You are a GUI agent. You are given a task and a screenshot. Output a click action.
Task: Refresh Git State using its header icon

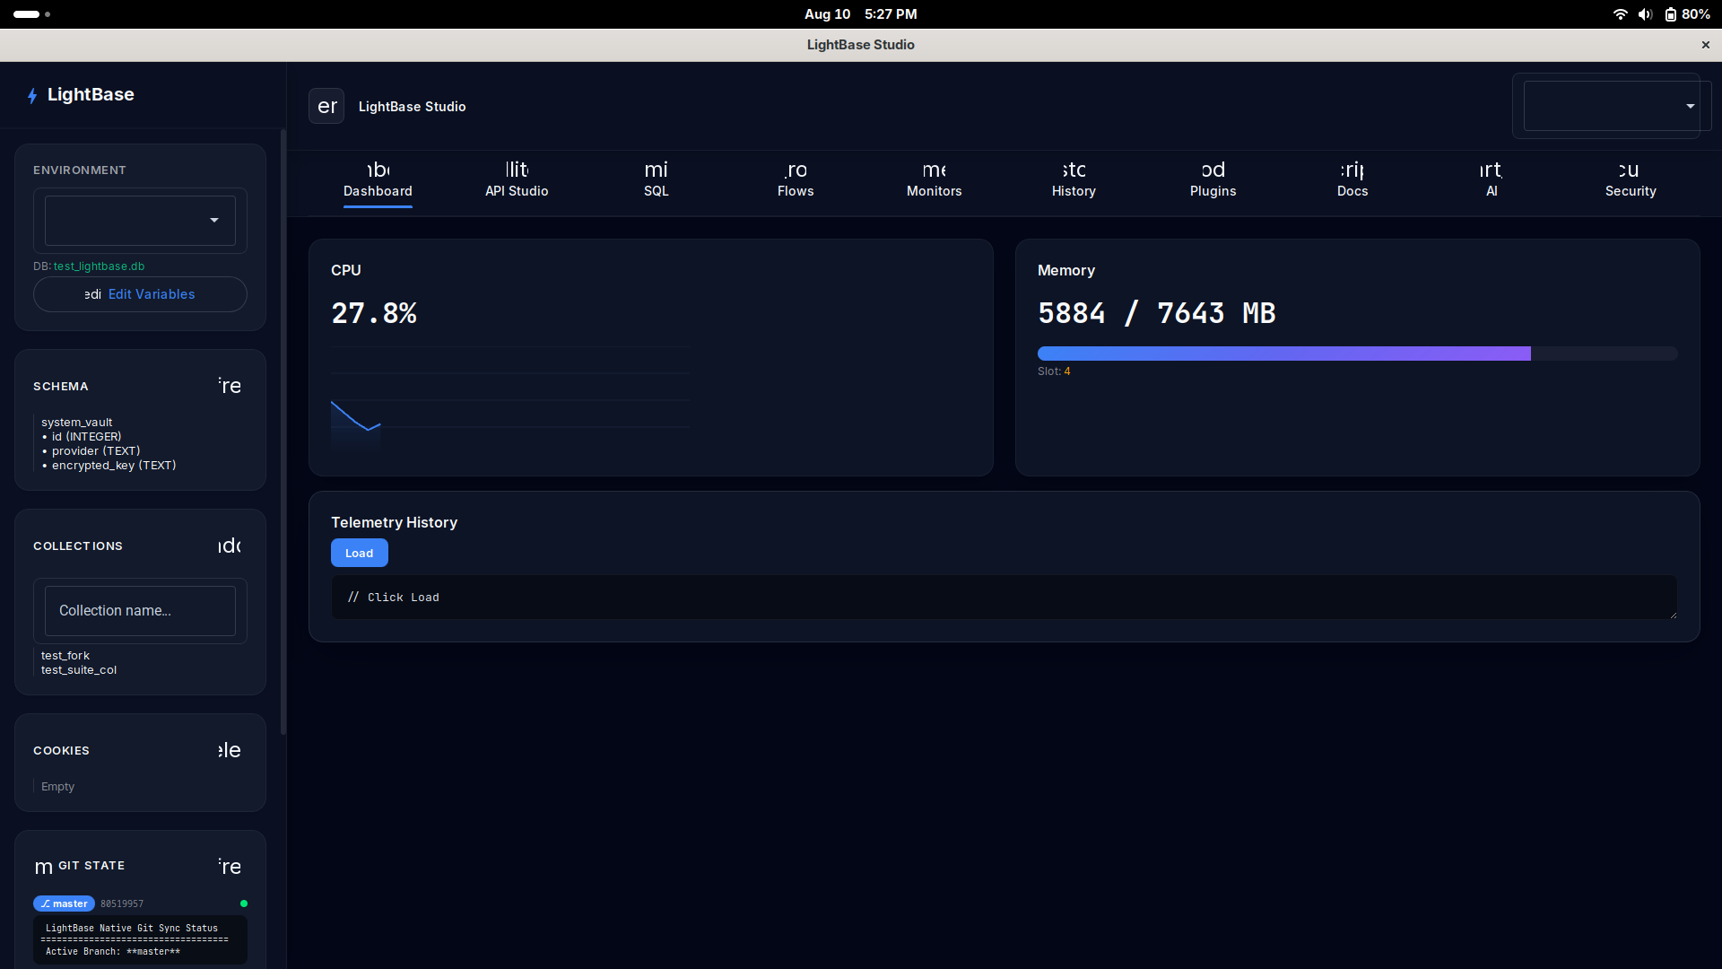230,866
